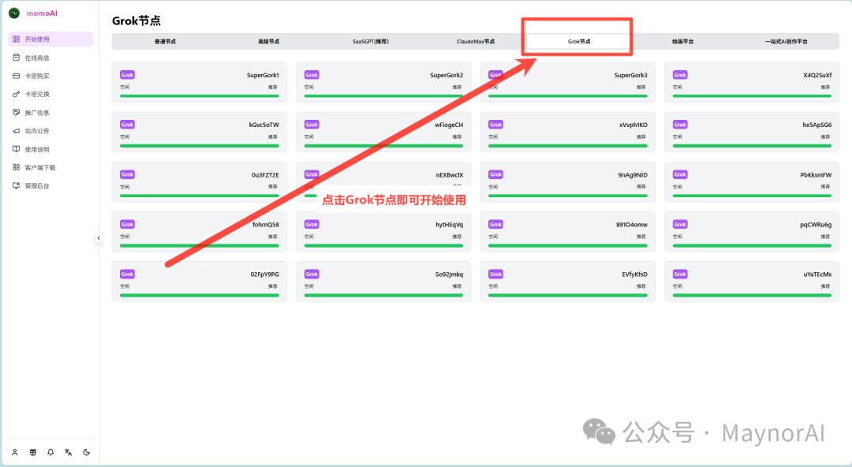Click the Grok badge on 0u3FZT2E card

pyautogui.click(x=127, y=174)
